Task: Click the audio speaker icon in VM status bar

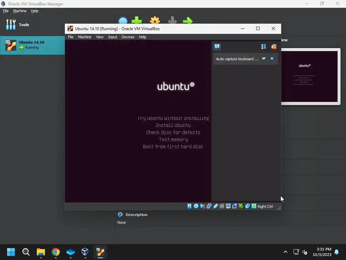Action: 202,206
